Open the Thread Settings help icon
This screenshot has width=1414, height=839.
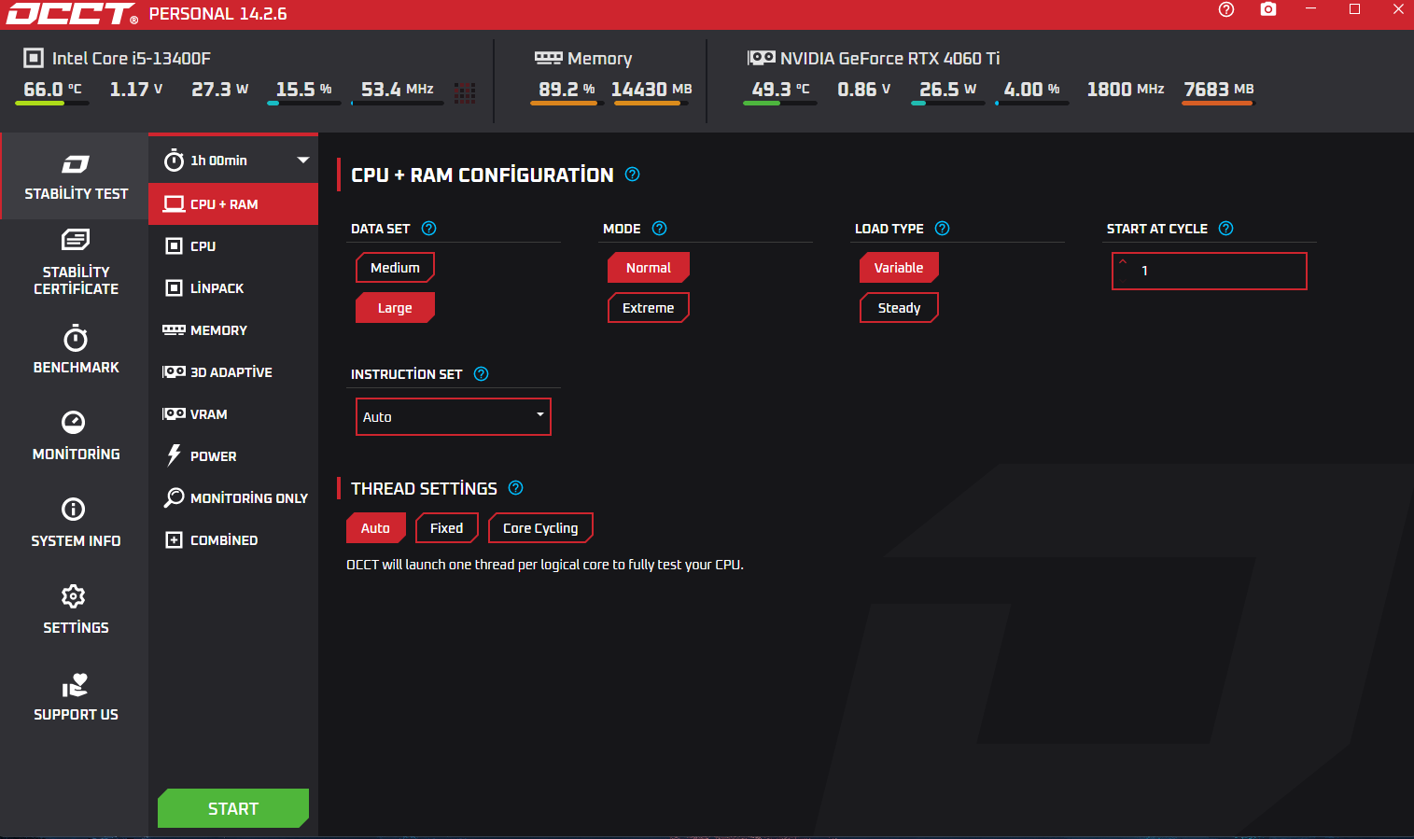click(515, 488)
